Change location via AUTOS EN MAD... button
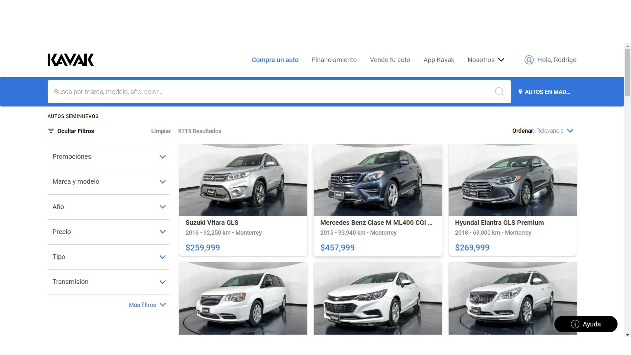Viewport: 631px width, 355px height. [x=544, y=92]
